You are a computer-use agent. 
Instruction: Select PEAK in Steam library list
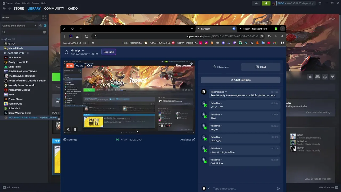point(11,94)
